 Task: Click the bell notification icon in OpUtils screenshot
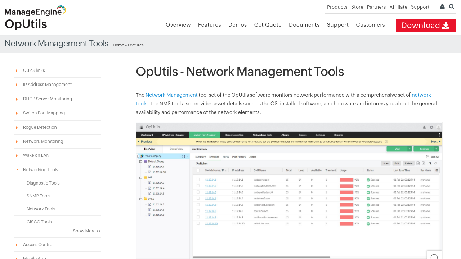tap(424, 127)
